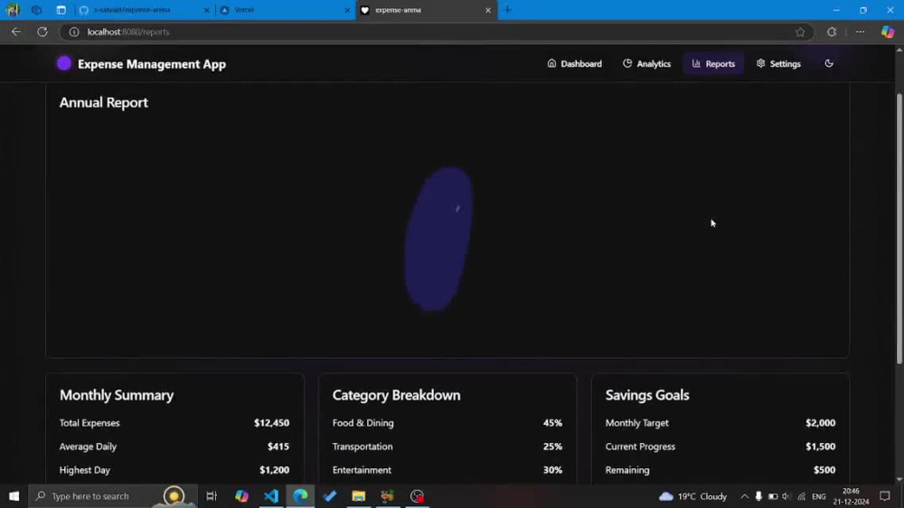Close the GitHub expense-arena tab
The height and width of the screenshot is (508, 904).
coord(206,10)
